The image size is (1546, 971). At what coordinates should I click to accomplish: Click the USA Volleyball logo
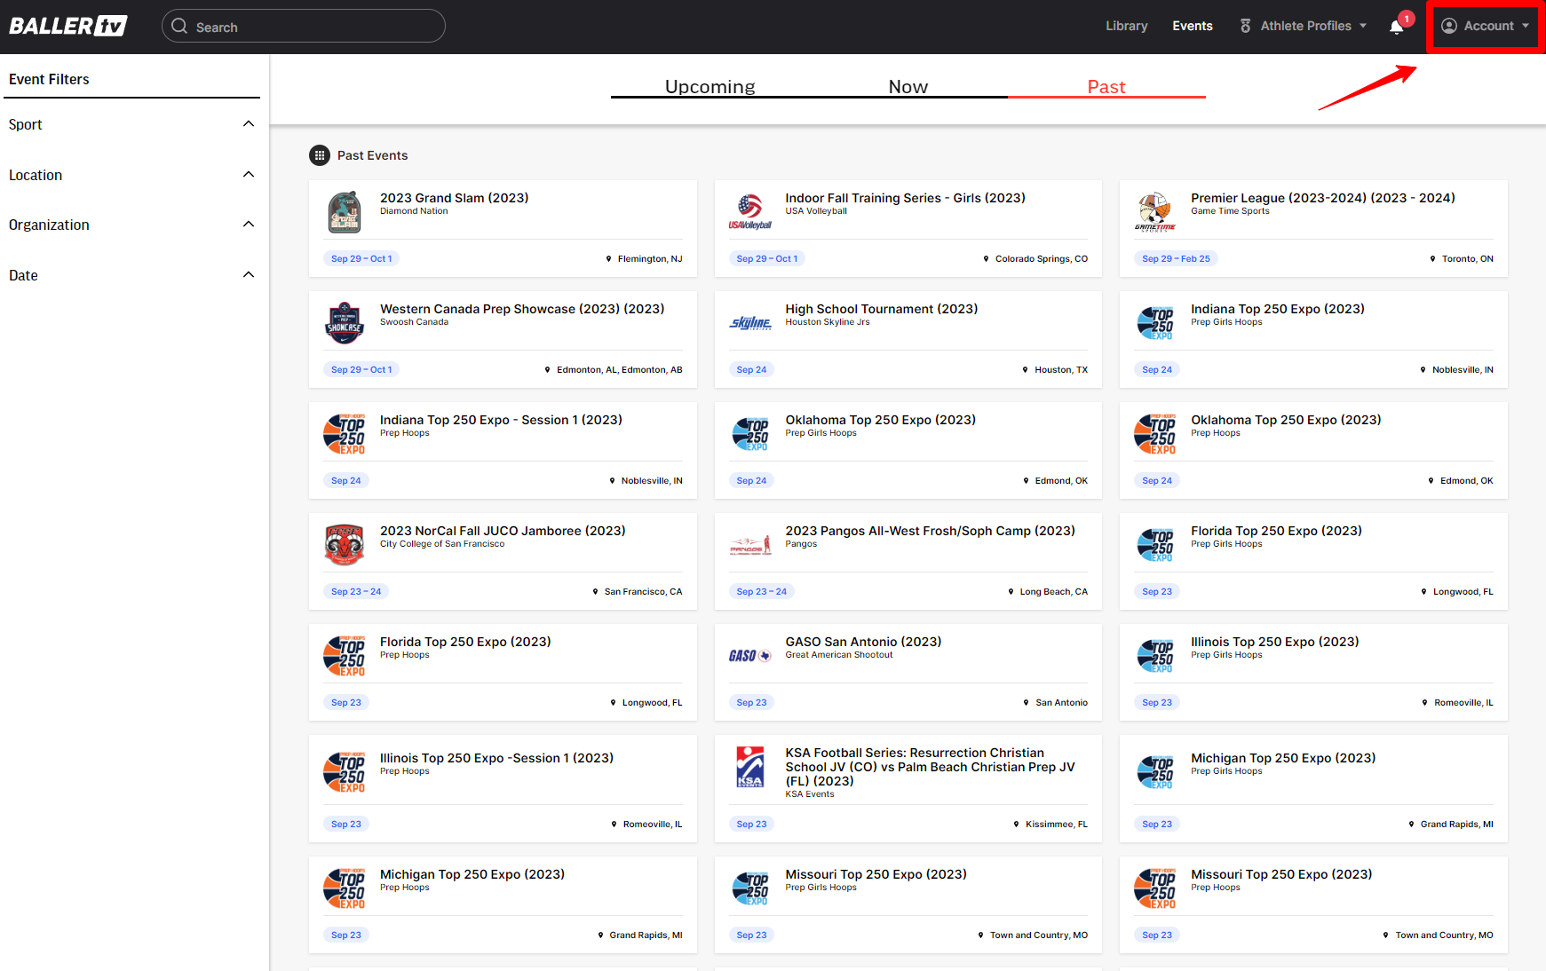(749, 212)
